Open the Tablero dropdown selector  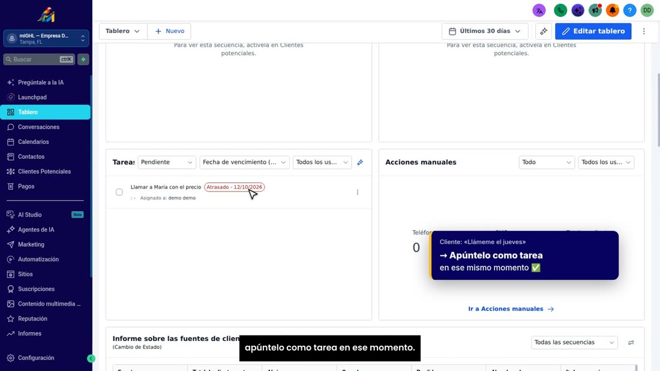(x=123, y=31)
